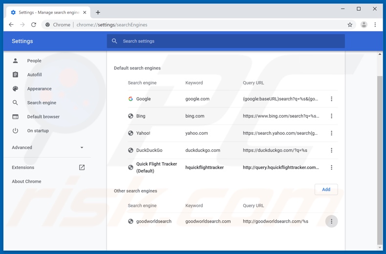Click the globe icon beside Bing

[x=130, y=116]
